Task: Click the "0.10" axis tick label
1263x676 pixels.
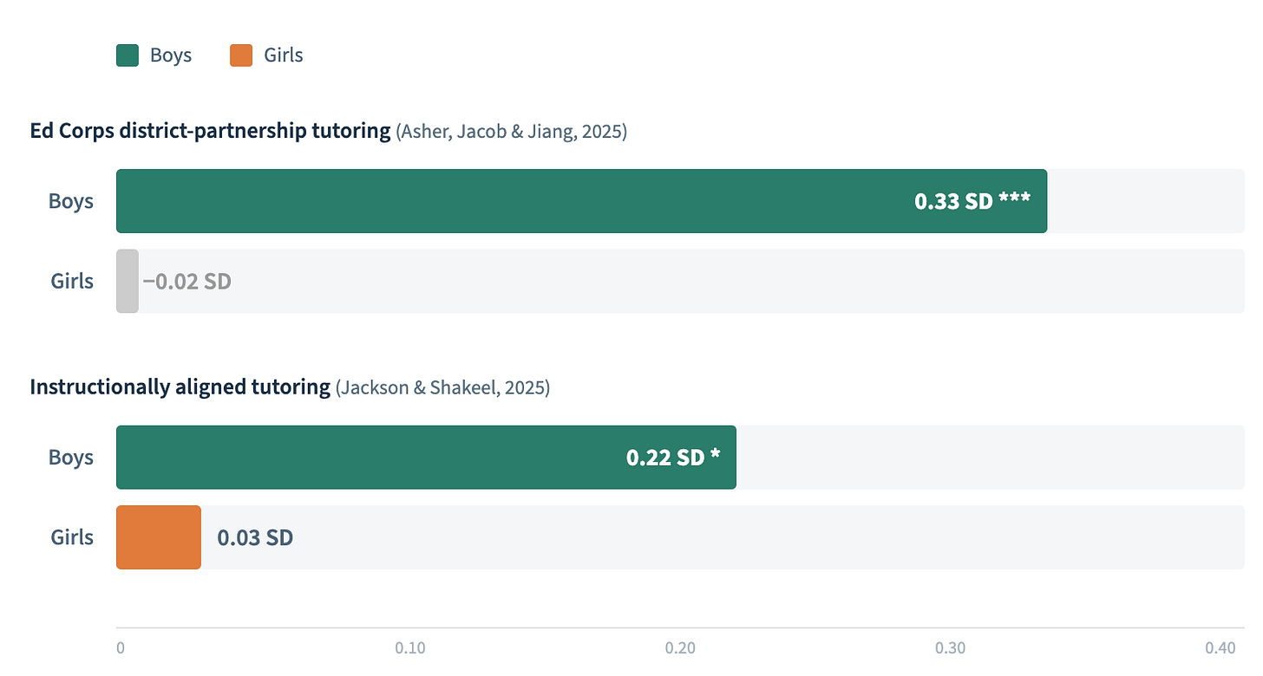Action: point(409,647)
